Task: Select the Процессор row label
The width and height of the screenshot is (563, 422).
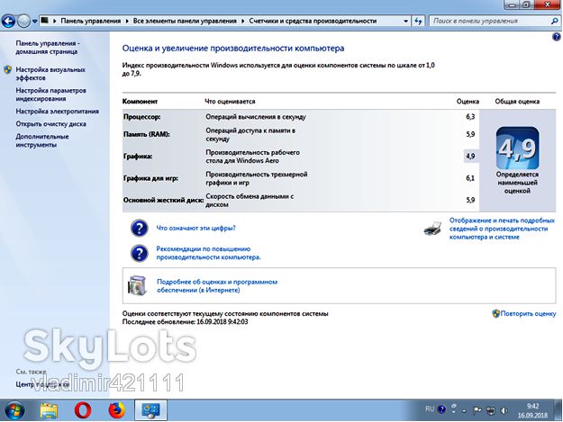Action: pos(141,117)
